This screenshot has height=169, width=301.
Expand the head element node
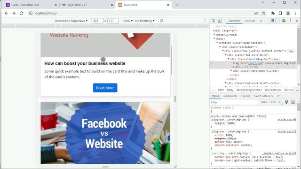pyautogui.click(x=214, y=34)
